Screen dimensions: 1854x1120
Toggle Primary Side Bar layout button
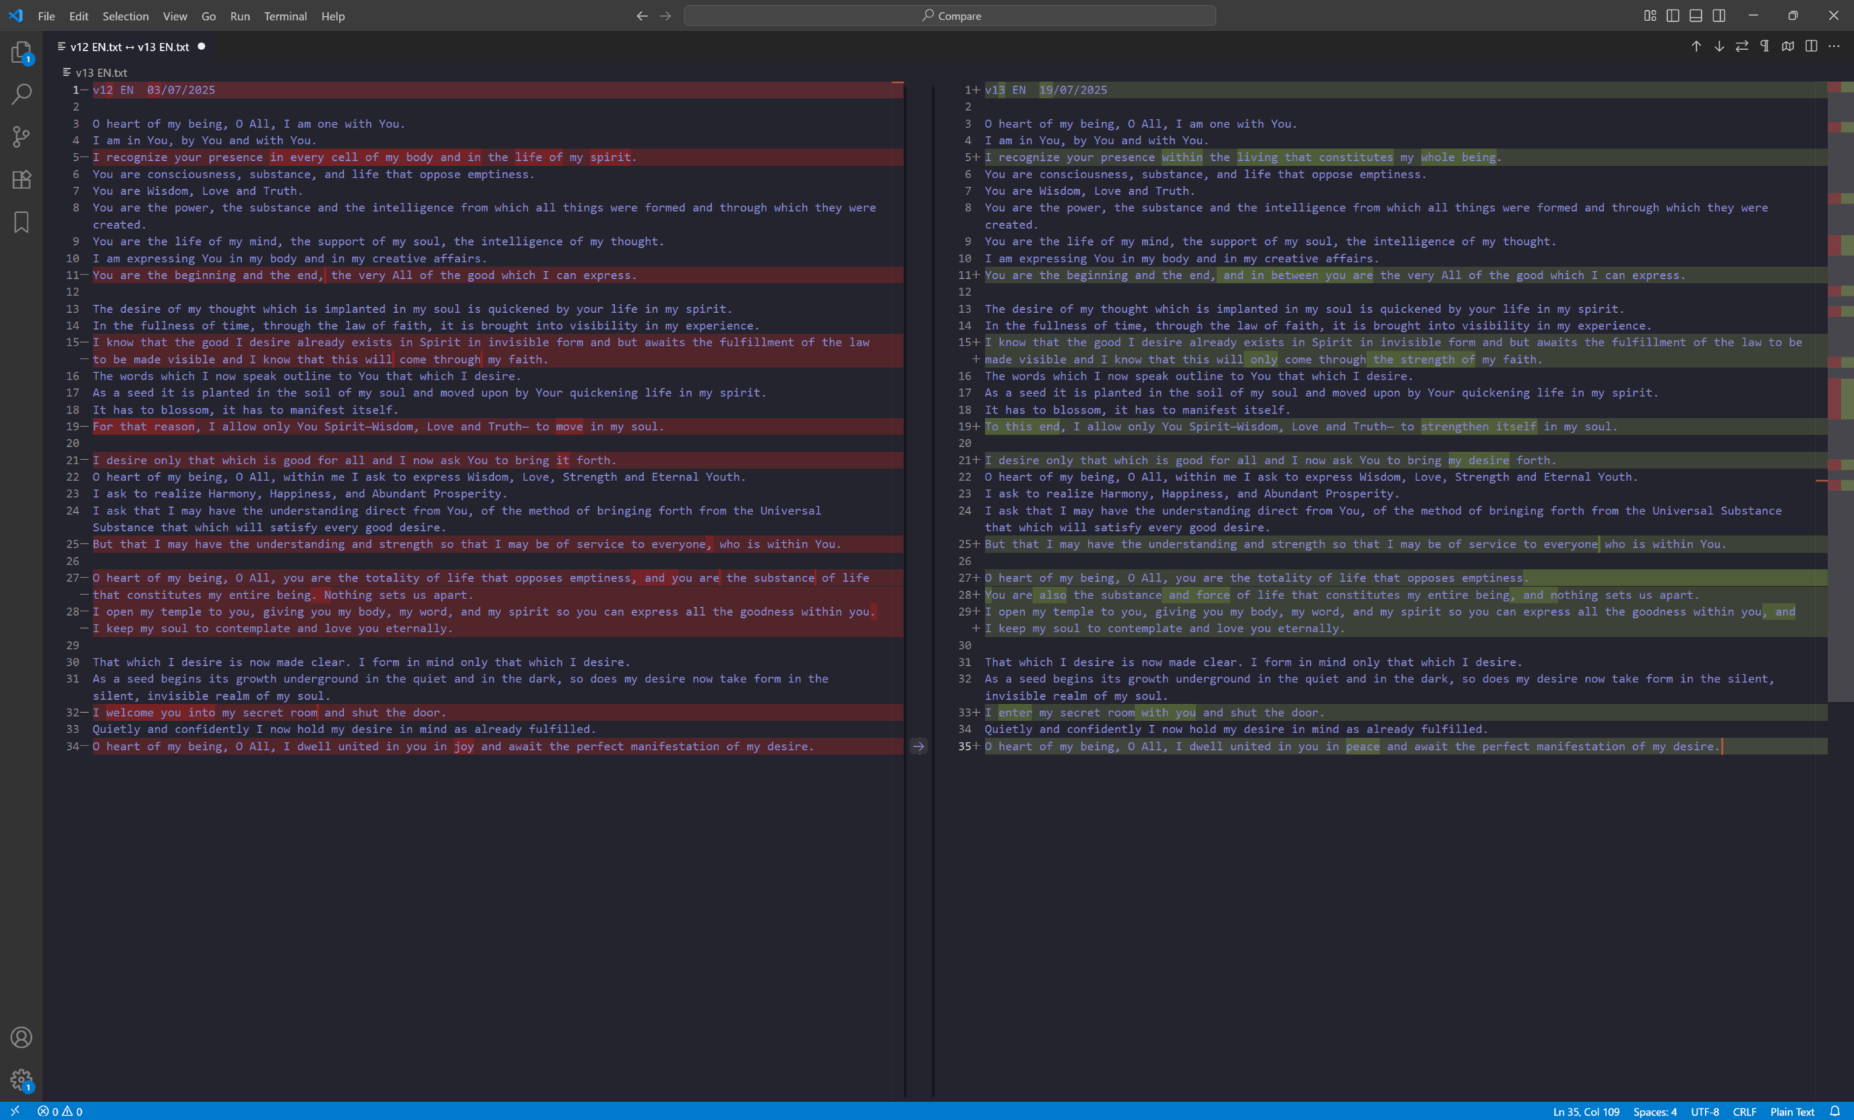click(x=1673, y=16)
